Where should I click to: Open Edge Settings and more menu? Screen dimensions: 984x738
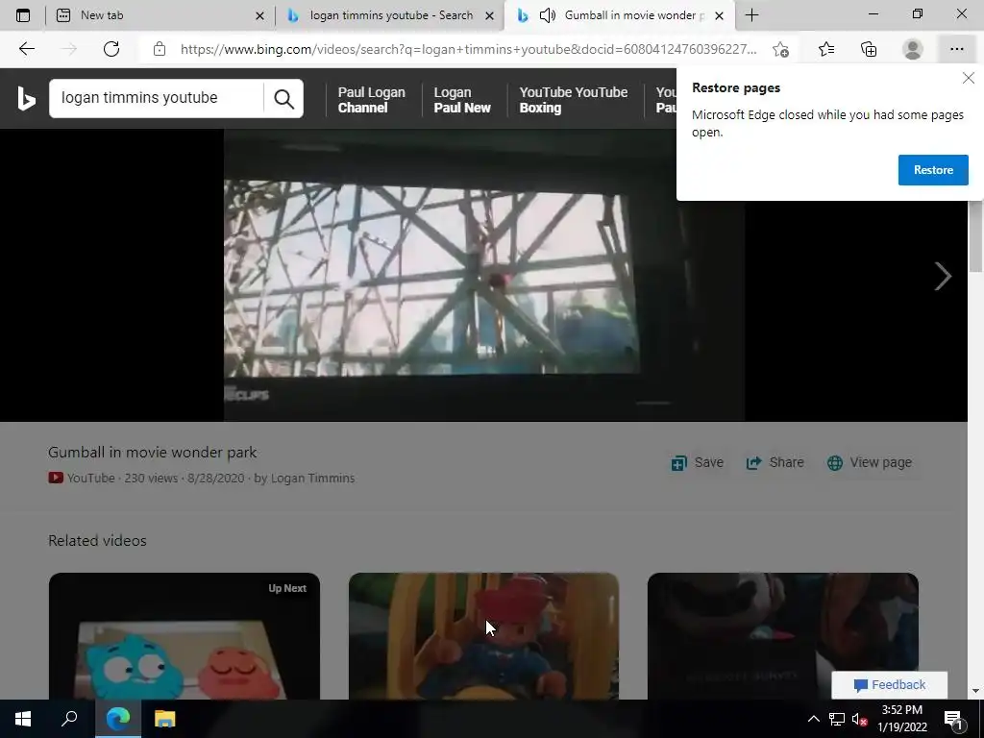point(956,49)
